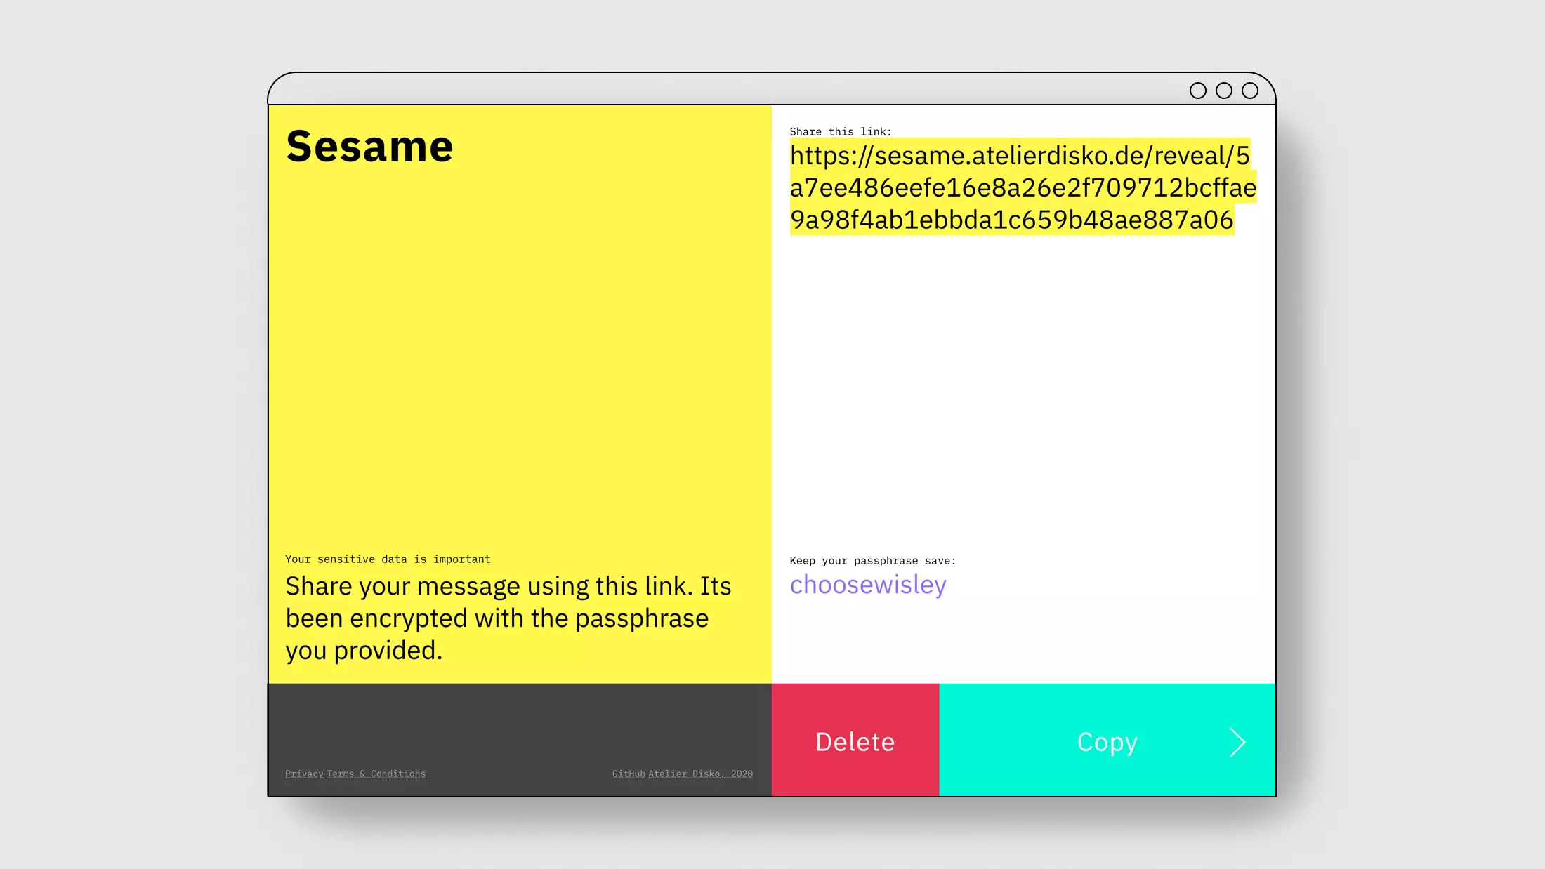Image resolution: width=1545 pixels, height=869 pixels.
Task: Click the 'Share this link:' label
Action: coord(840,131)
